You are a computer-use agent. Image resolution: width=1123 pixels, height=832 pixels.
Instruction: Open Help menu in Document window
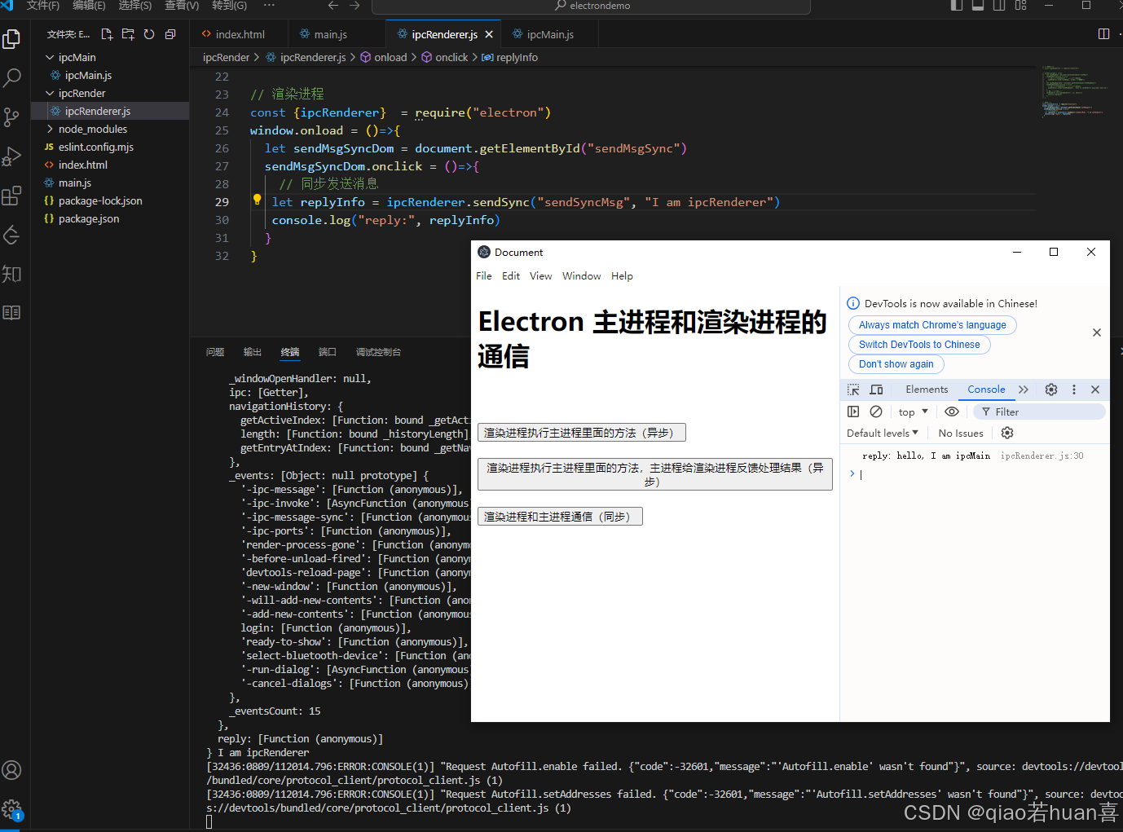click(622, 276)
